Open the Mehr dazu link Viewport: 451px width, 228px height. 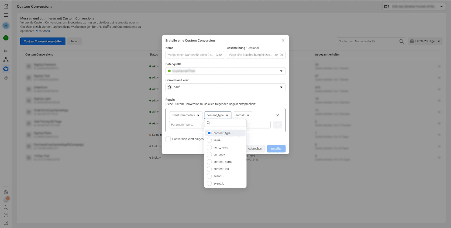point(43,31)
